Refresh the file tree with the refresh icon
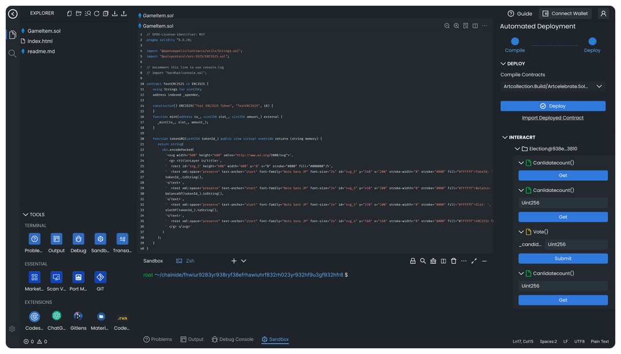621x354 pixels. tap(96, 13)
